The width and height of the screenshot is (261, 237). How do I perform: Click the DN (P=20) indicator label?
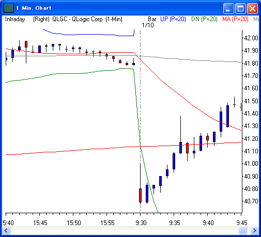click(x=204, y=19)
